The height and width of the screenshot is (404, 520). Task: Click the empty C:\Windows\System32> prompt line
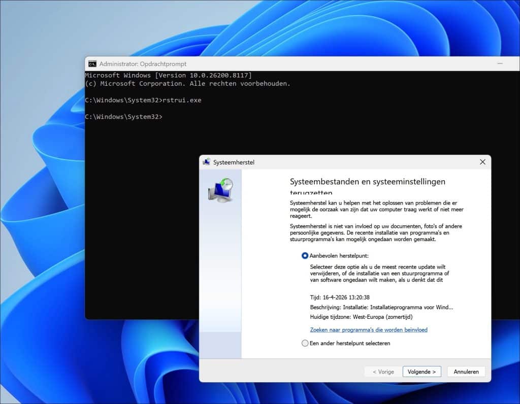coord(124,117)
